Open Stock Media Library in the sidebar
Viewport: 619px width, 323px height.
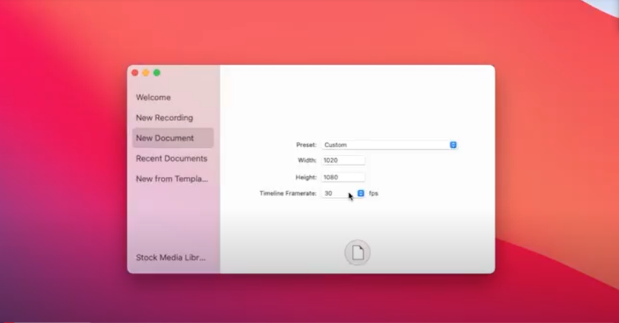point(170,258)
